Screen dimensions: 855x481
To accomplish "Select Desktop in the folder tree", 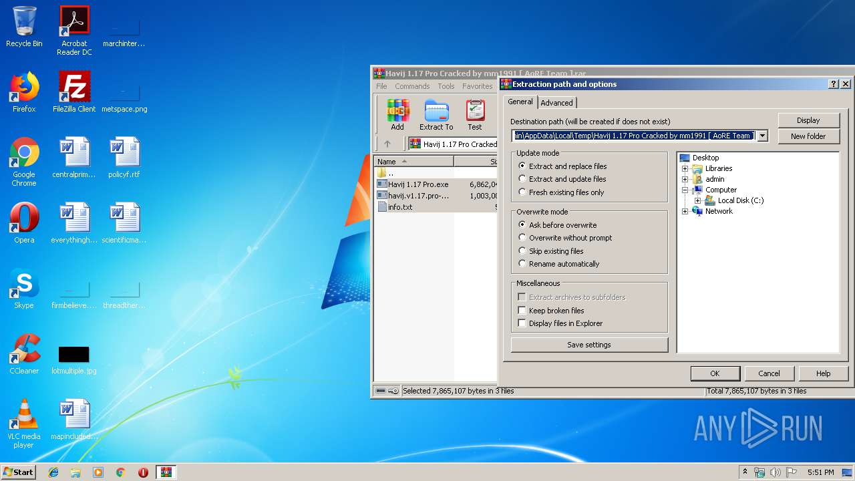I will [705, 158].
